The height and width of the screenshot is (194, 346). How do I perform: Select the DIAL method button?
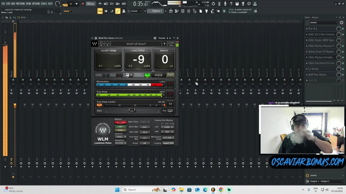121,130
